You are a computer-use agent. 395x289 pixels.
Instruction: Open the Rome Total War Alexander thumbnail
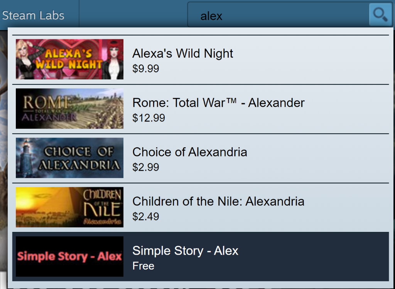tap(69, 108)
